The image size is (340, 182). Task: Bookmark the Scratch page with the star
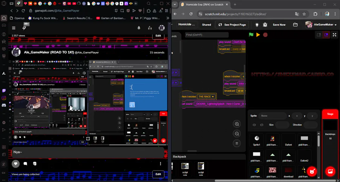[x=304, y=14]
